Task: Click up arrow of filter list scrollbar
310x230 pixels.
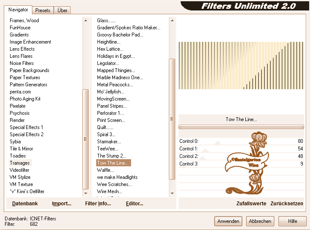Action: point(172,21)
